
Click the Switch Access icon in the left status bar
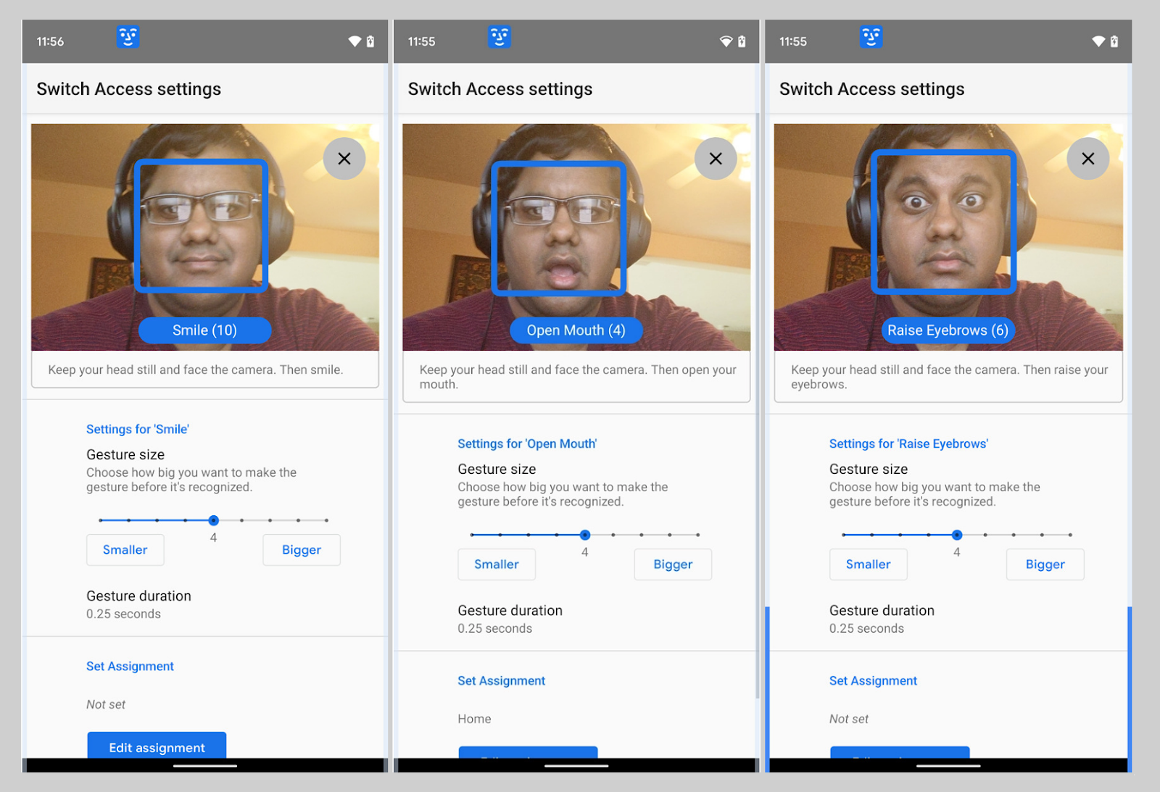pyautogui.click(x=128, y=37)
